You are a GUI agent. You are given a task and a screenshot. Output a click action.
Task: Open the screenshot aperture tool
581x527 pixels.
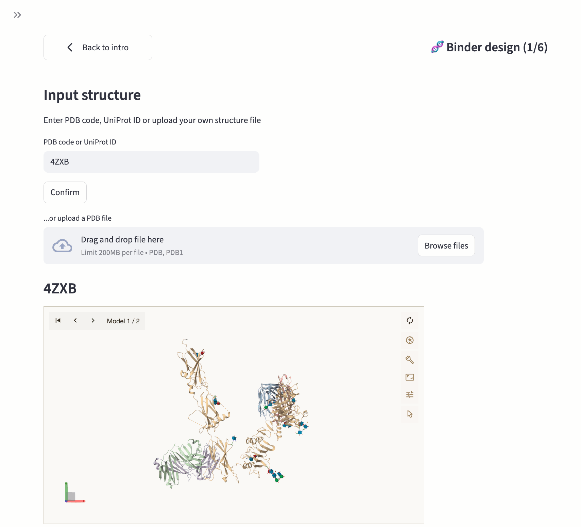click(410, 340)
